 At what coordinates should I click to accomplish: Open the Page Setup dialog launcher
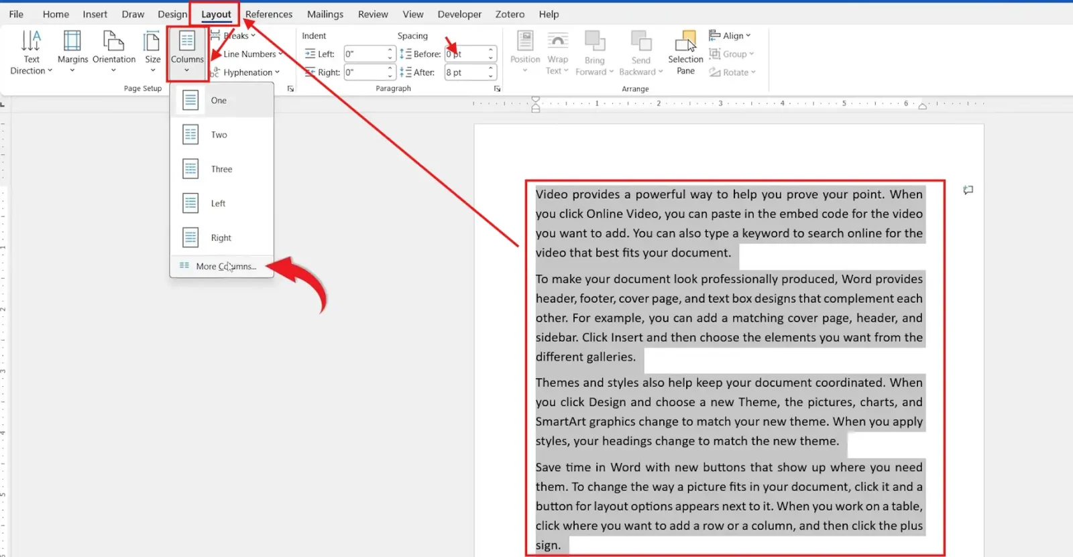(290, 88)
